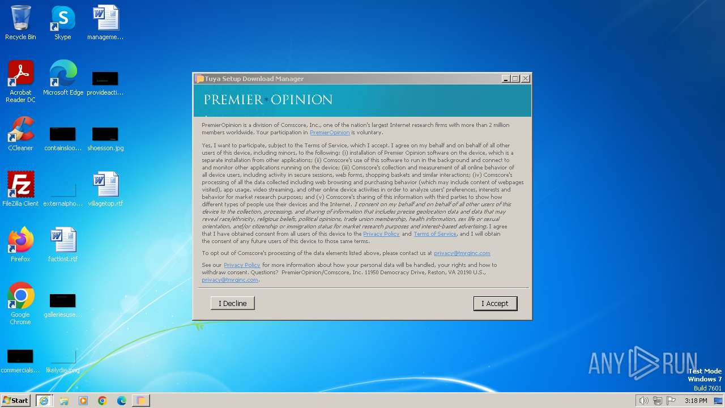Minimize the Tuya Setup Download Manager window
Screen dimensions: 725x408
tap(505, 79)
